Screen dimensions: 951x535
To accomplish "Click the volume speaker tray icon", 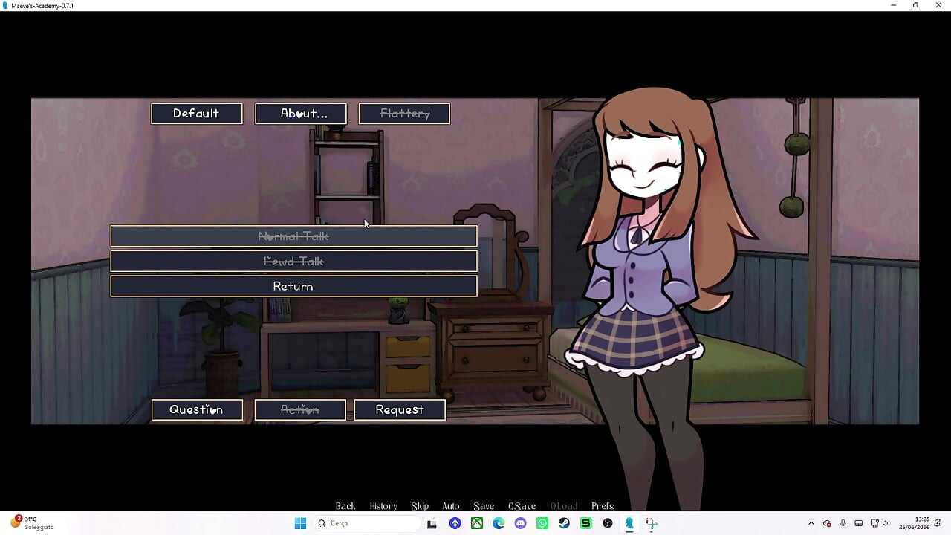I will [x=886, y=523].
